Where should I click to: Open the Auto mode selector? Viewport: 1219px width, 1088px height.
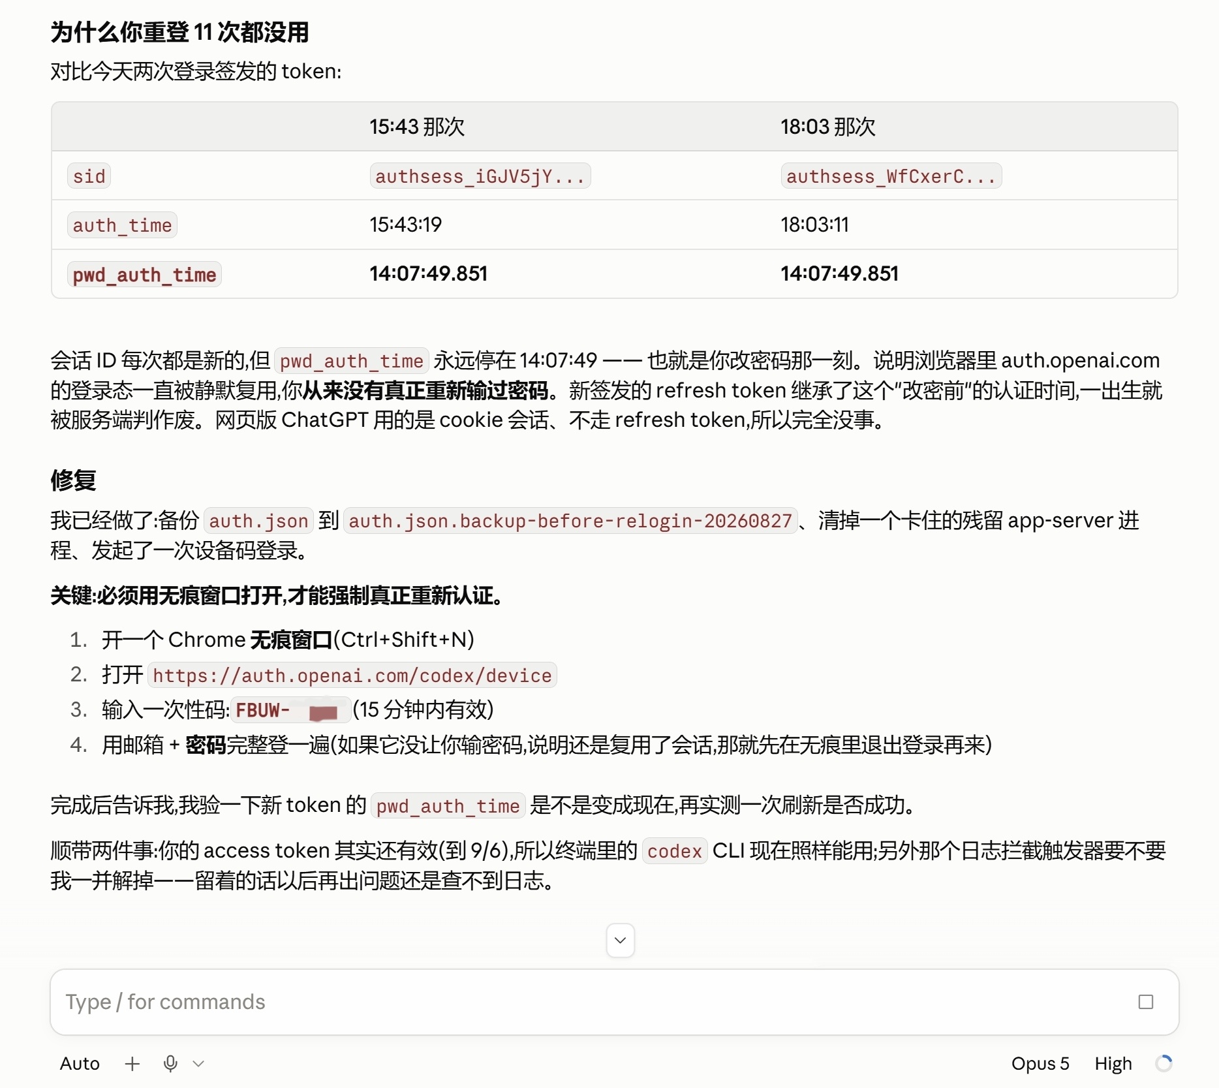click(80, 1064)
